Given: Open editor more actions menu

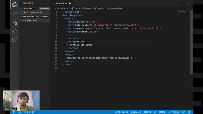Looking at the screenshot, I should [x=189, y=3].
